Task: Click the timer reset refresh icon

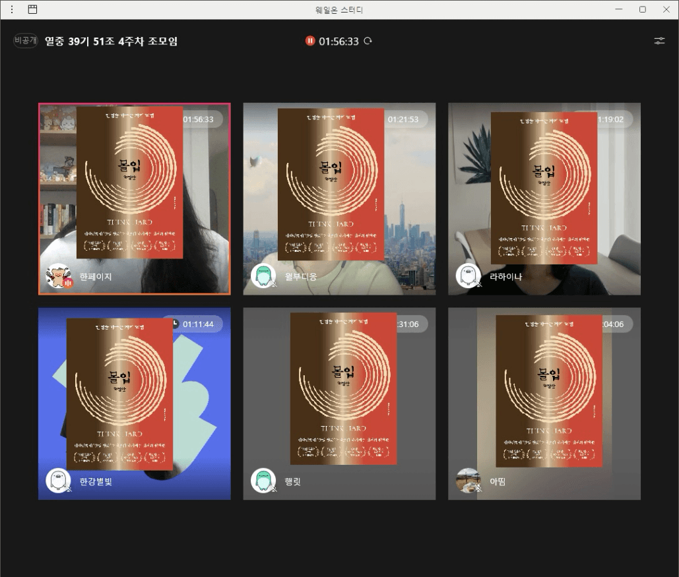Action: [368, 41]
